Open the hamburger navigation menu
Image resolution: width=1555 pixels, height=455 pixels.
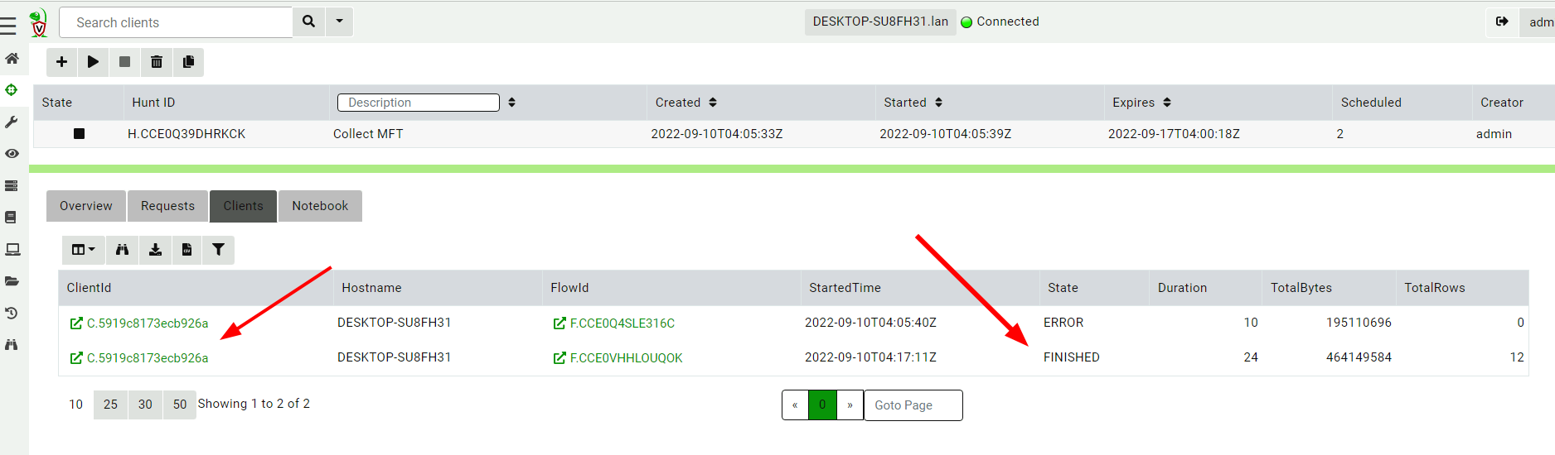(8, 26)
